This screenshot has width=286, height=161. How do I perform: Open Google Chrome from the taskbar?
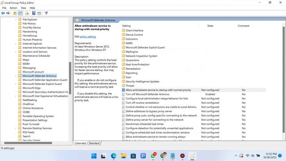pyautogui.click(x=163, y=156)
